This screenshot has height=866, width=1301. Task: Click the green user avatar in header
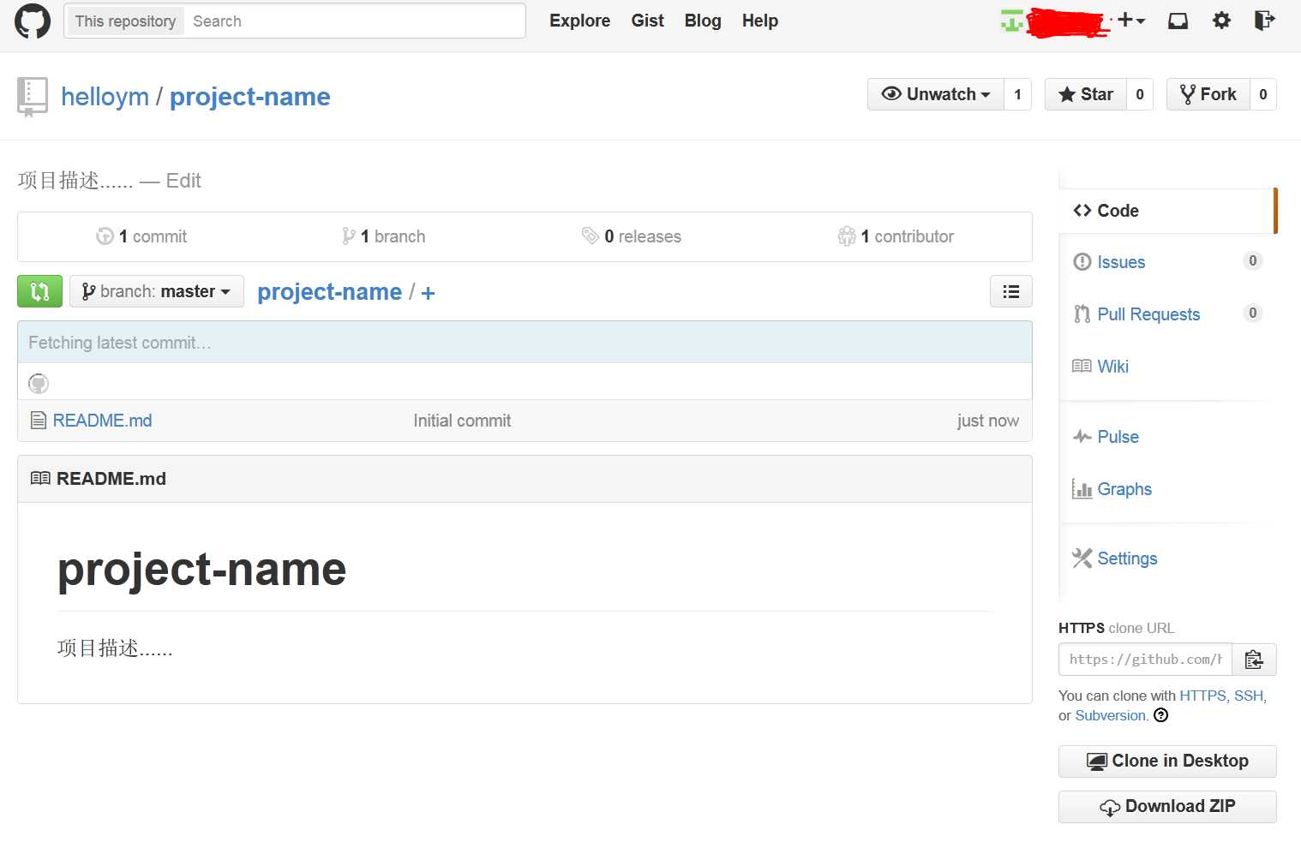coord(1012,21)
